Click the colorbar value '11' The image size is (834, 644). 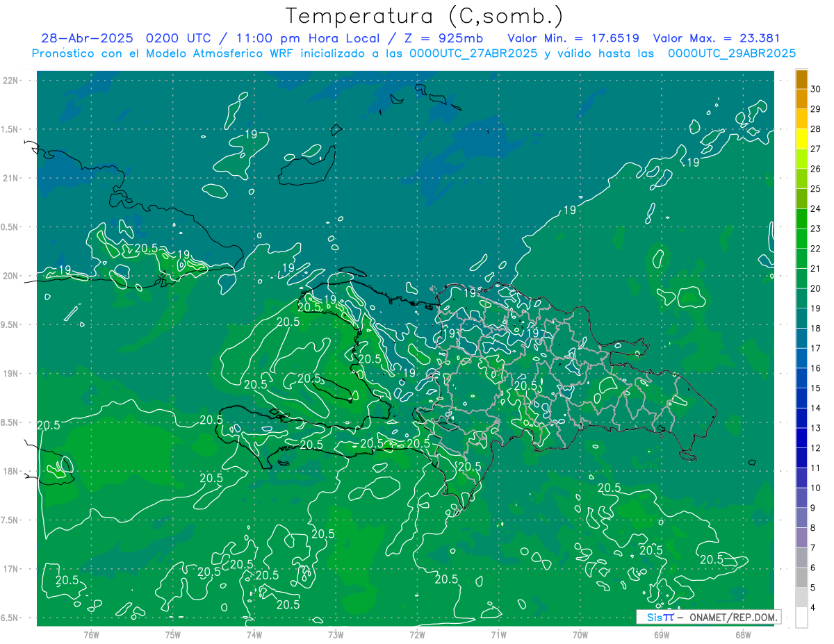(816, 468)
